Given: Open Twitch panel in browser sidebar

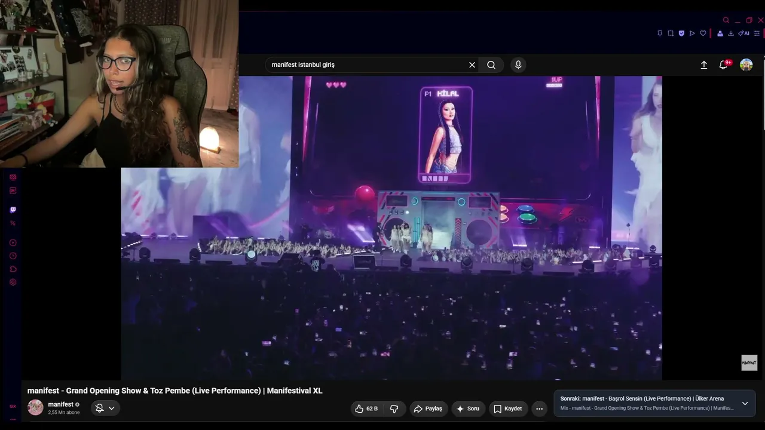Looking at the screenshot, I should tap(13, 210).
